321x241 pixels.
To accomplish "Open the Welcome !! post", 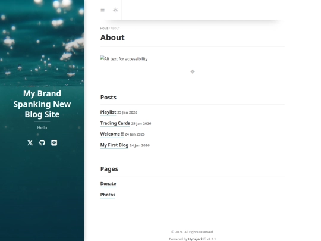I will 112,134.
